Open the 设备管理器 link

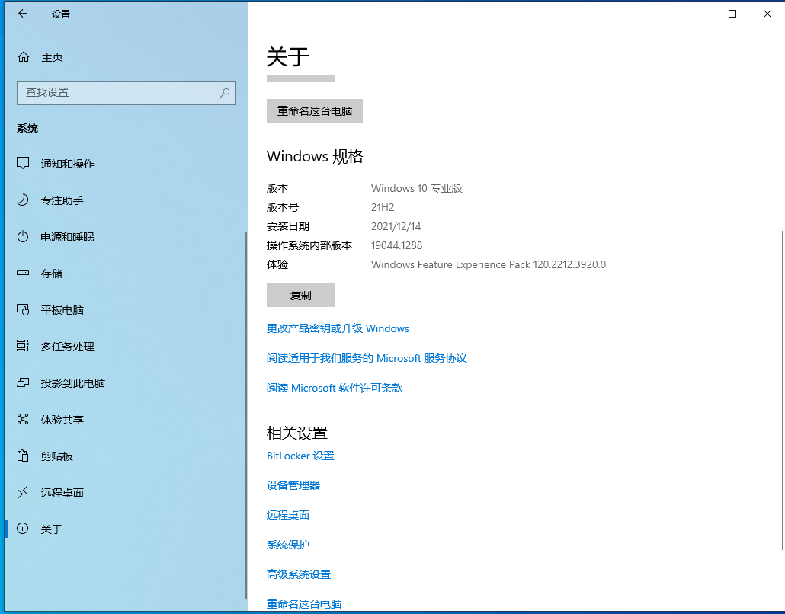point(293,485)
